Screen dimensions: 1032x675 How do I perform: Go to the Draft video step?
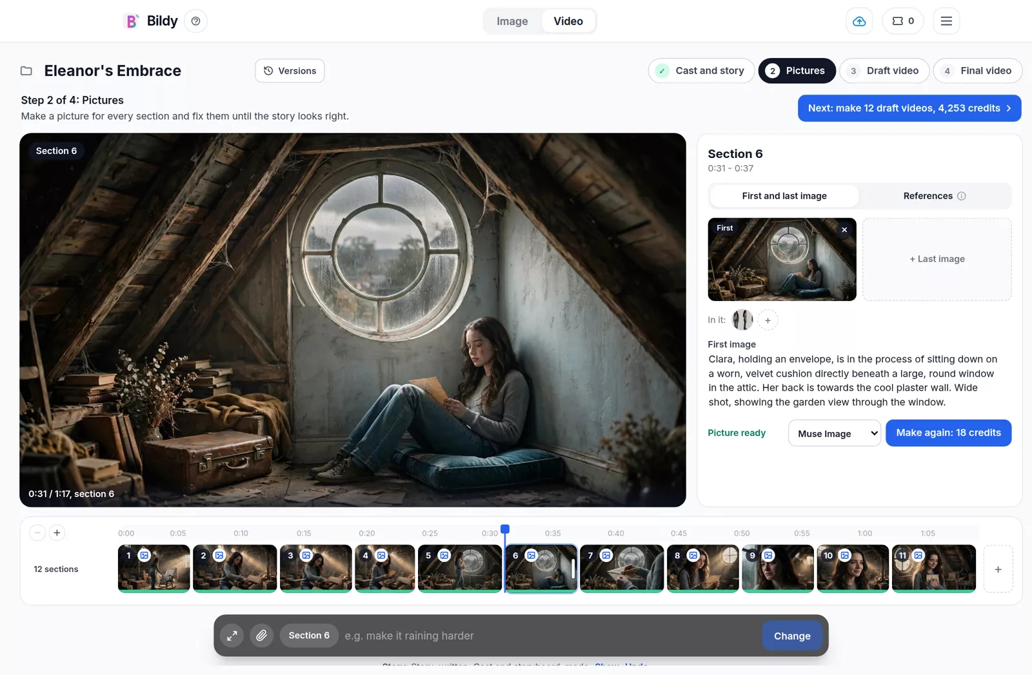click(x=884, y=71)
